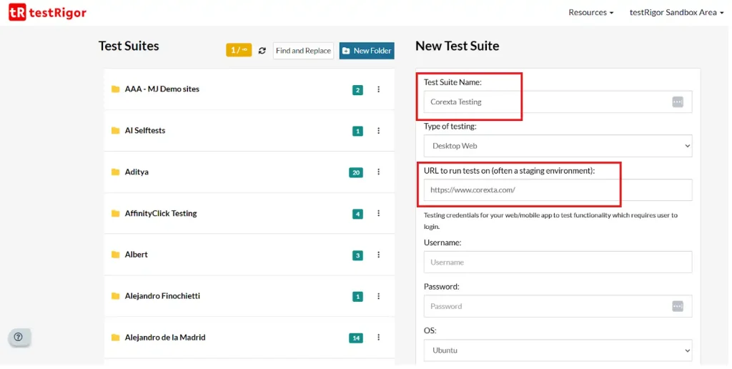
Task: Open the Albert folder
Action: click(136, 255)
